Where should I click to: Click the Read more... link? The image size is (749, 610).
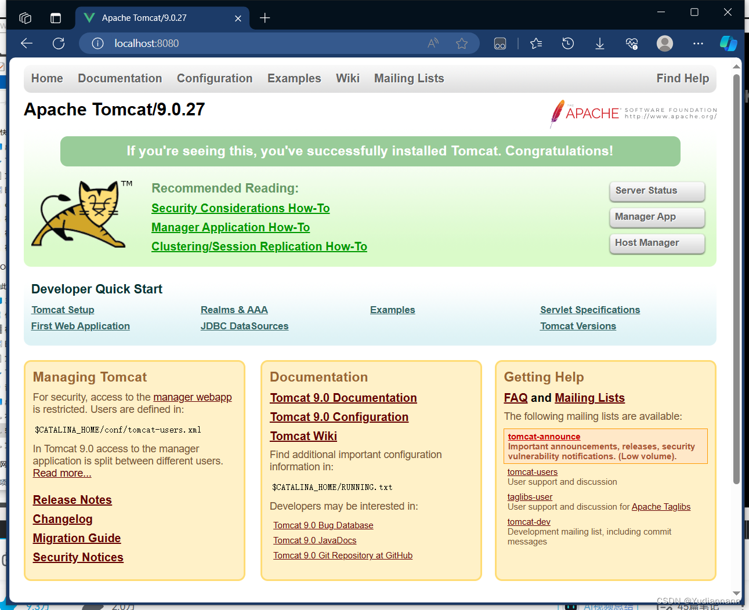(62, 473)
